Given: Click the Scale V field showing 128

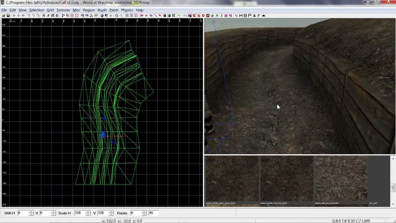Looking at the screenshot, I should (103, 213).
